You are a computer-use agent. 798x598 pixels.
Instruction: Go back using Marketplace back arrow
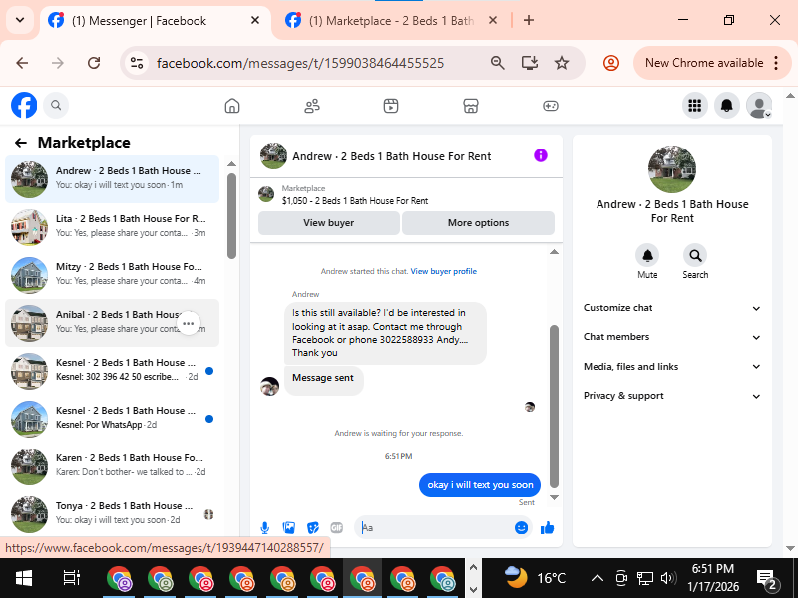point(21,143)
